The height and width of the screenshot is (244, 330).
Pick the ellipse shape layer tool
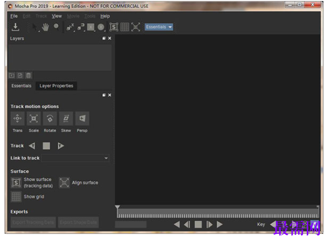click(x=101, y=27)
